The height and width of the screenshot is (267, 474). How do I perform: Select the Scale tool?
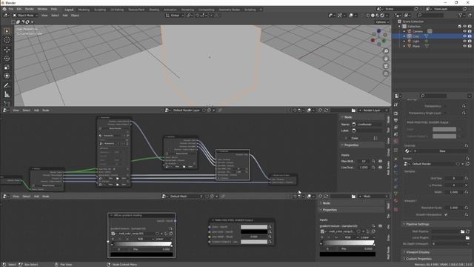(x=7, y=67)
